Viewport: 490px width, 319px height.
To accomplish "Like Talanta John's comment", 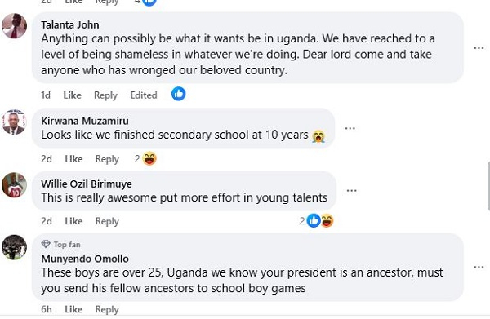I will 72,95.
